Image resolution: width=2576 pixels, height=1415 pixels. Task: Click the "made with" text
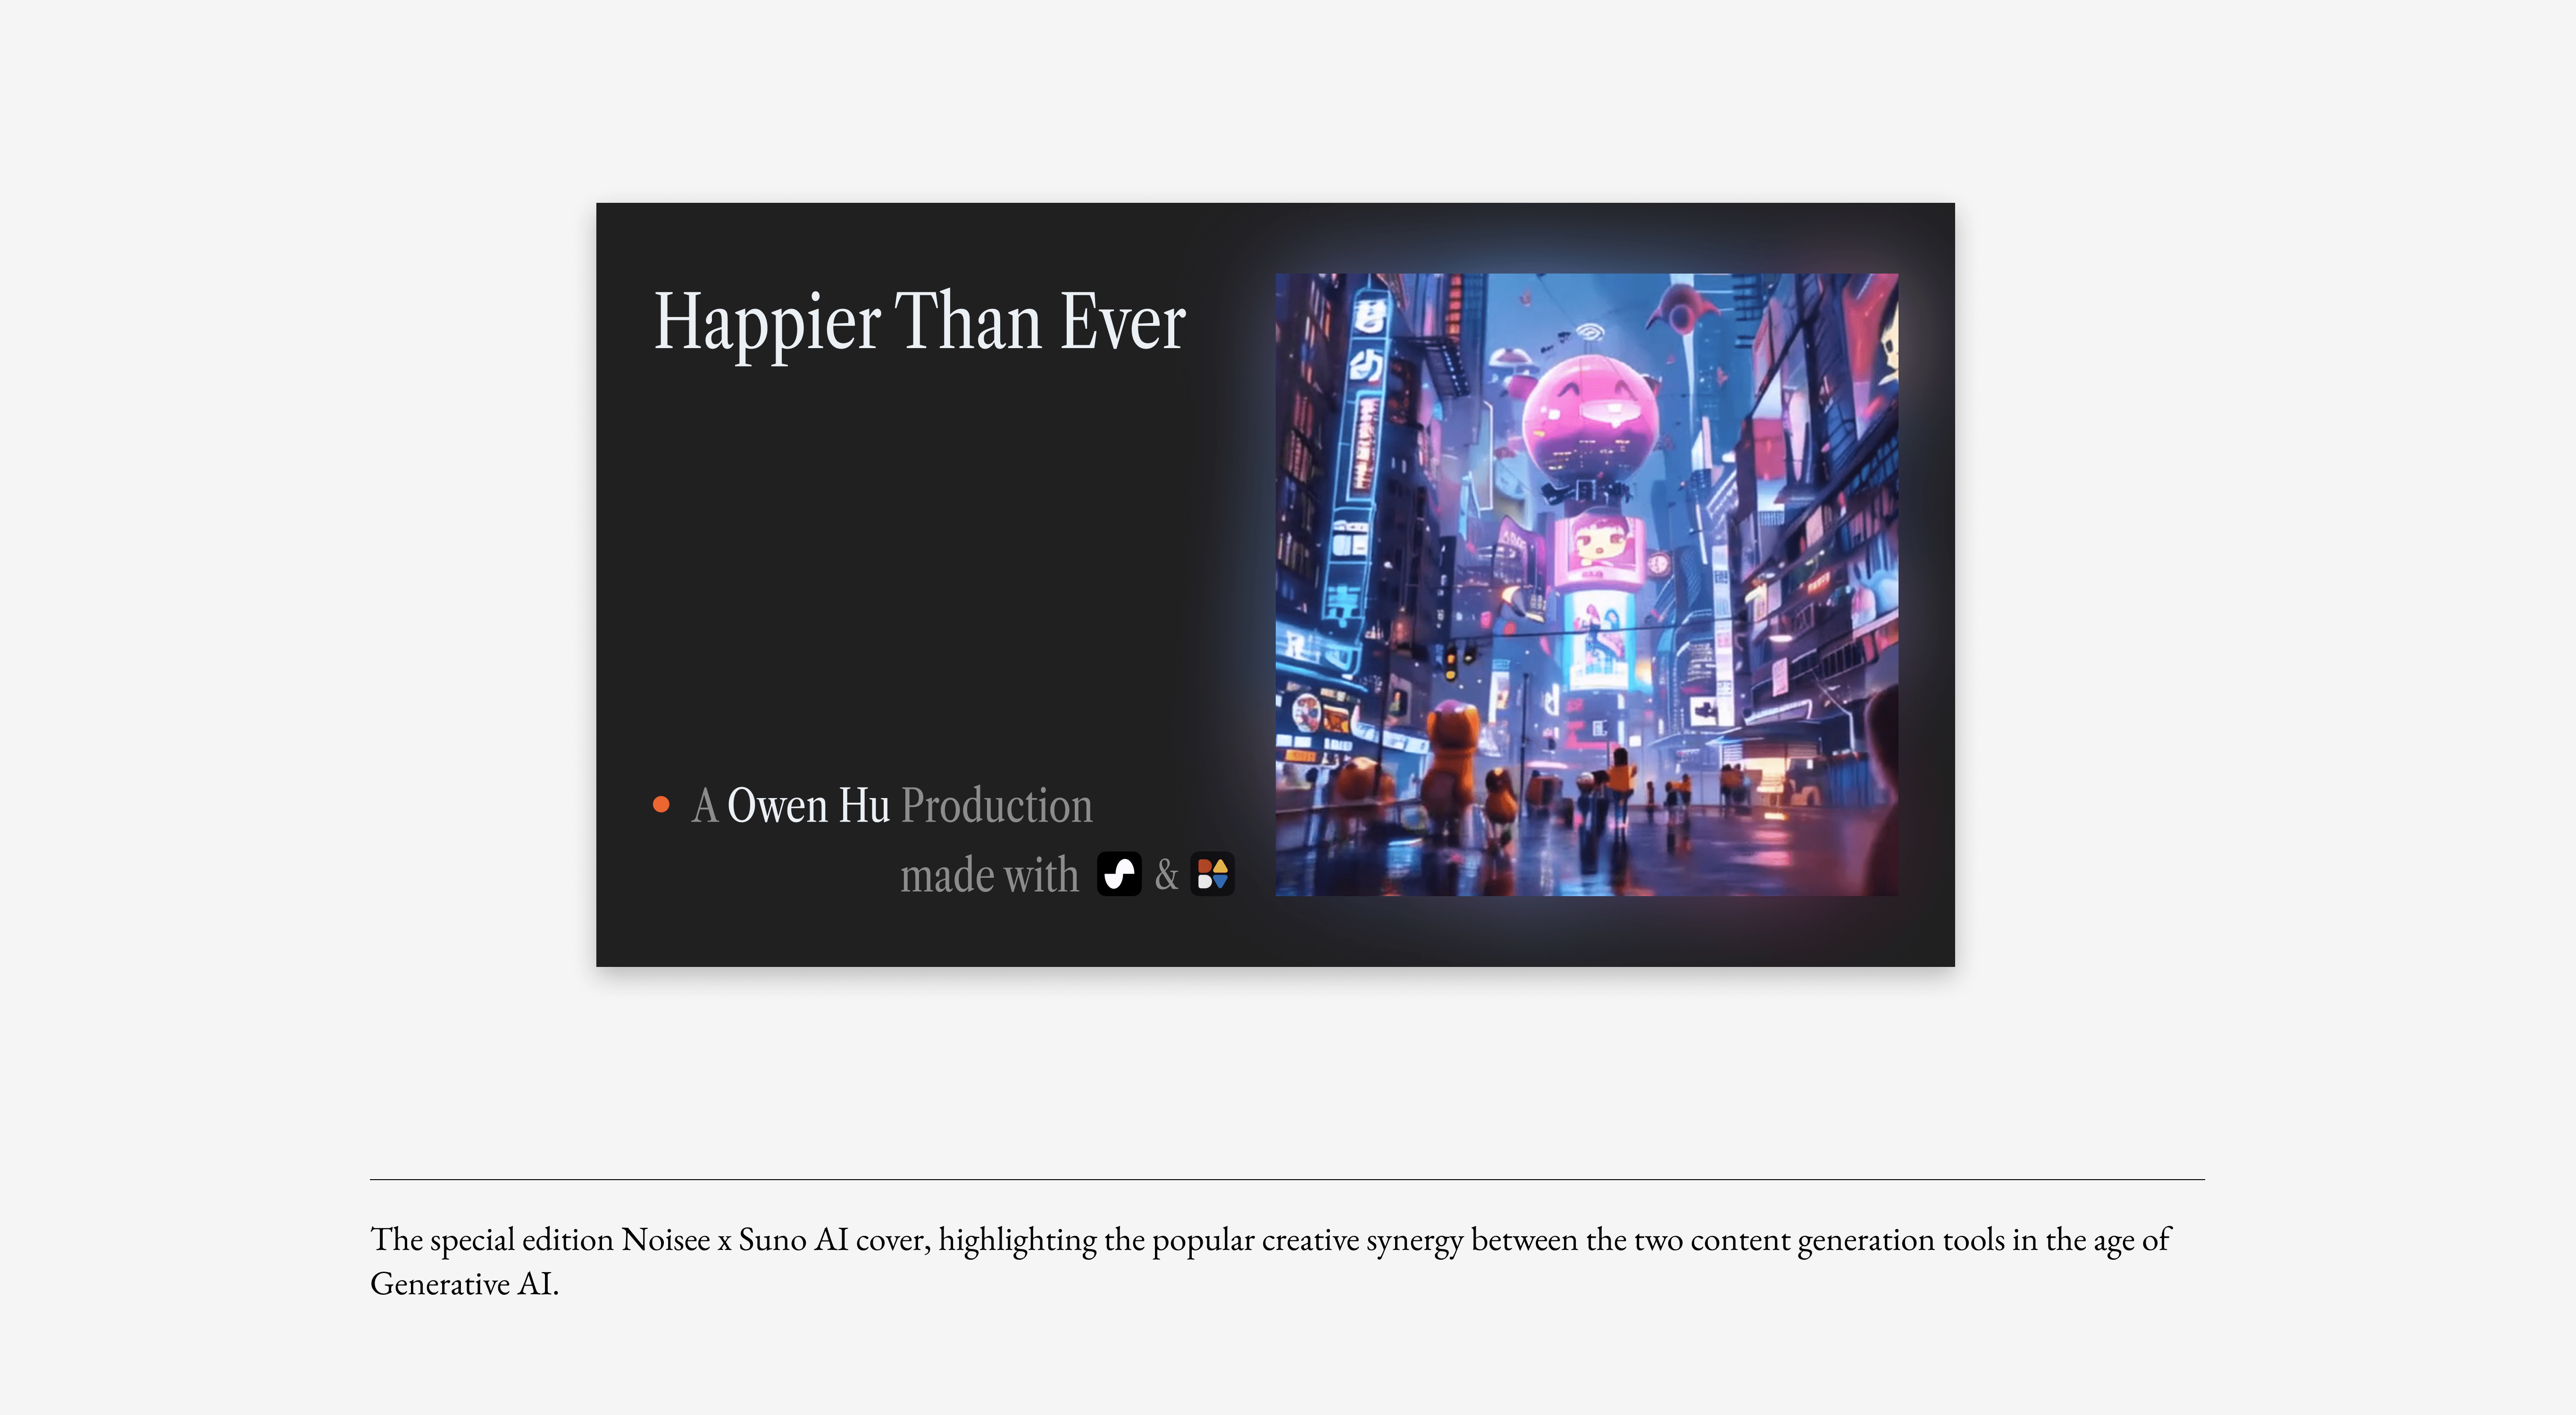(990, 875)
